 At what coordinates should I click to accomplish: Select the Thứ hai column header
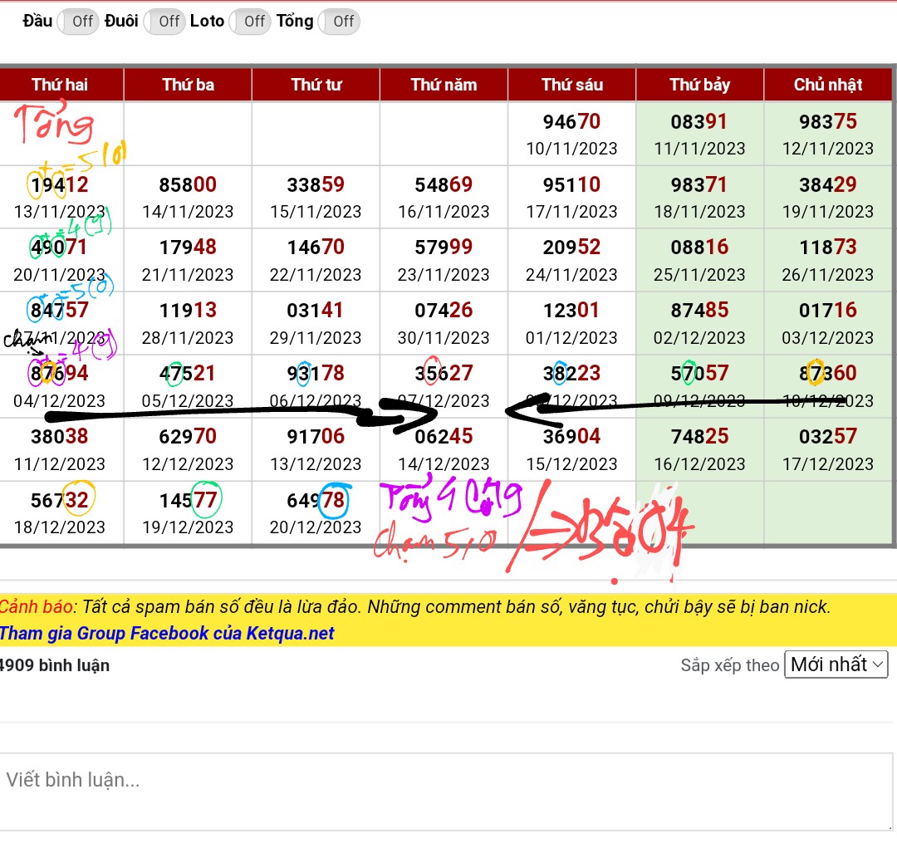click(60, 85)
